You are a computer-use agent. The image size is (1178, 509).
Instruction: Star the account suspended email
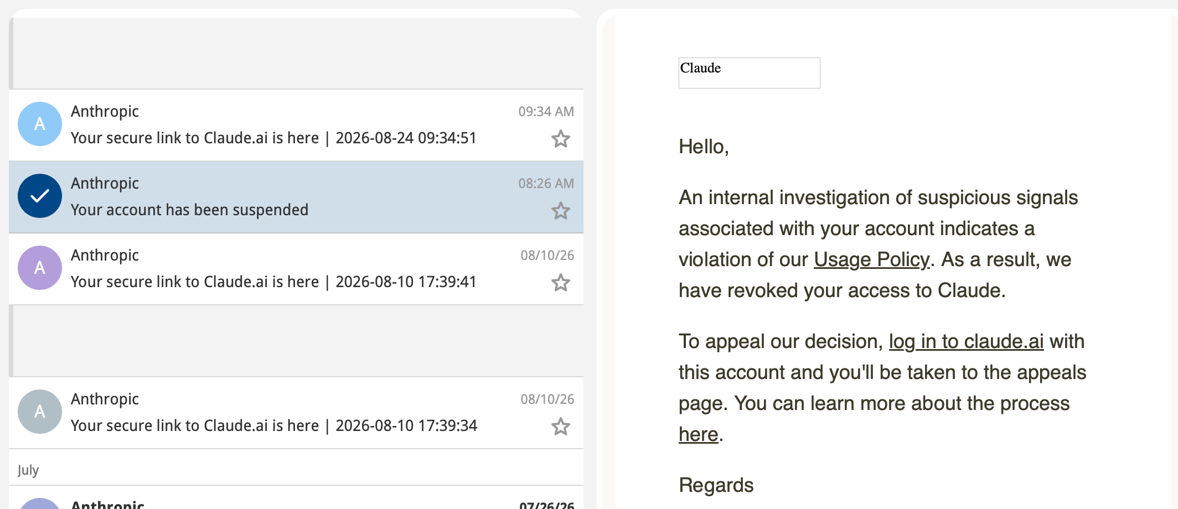(x=561, y=211)
